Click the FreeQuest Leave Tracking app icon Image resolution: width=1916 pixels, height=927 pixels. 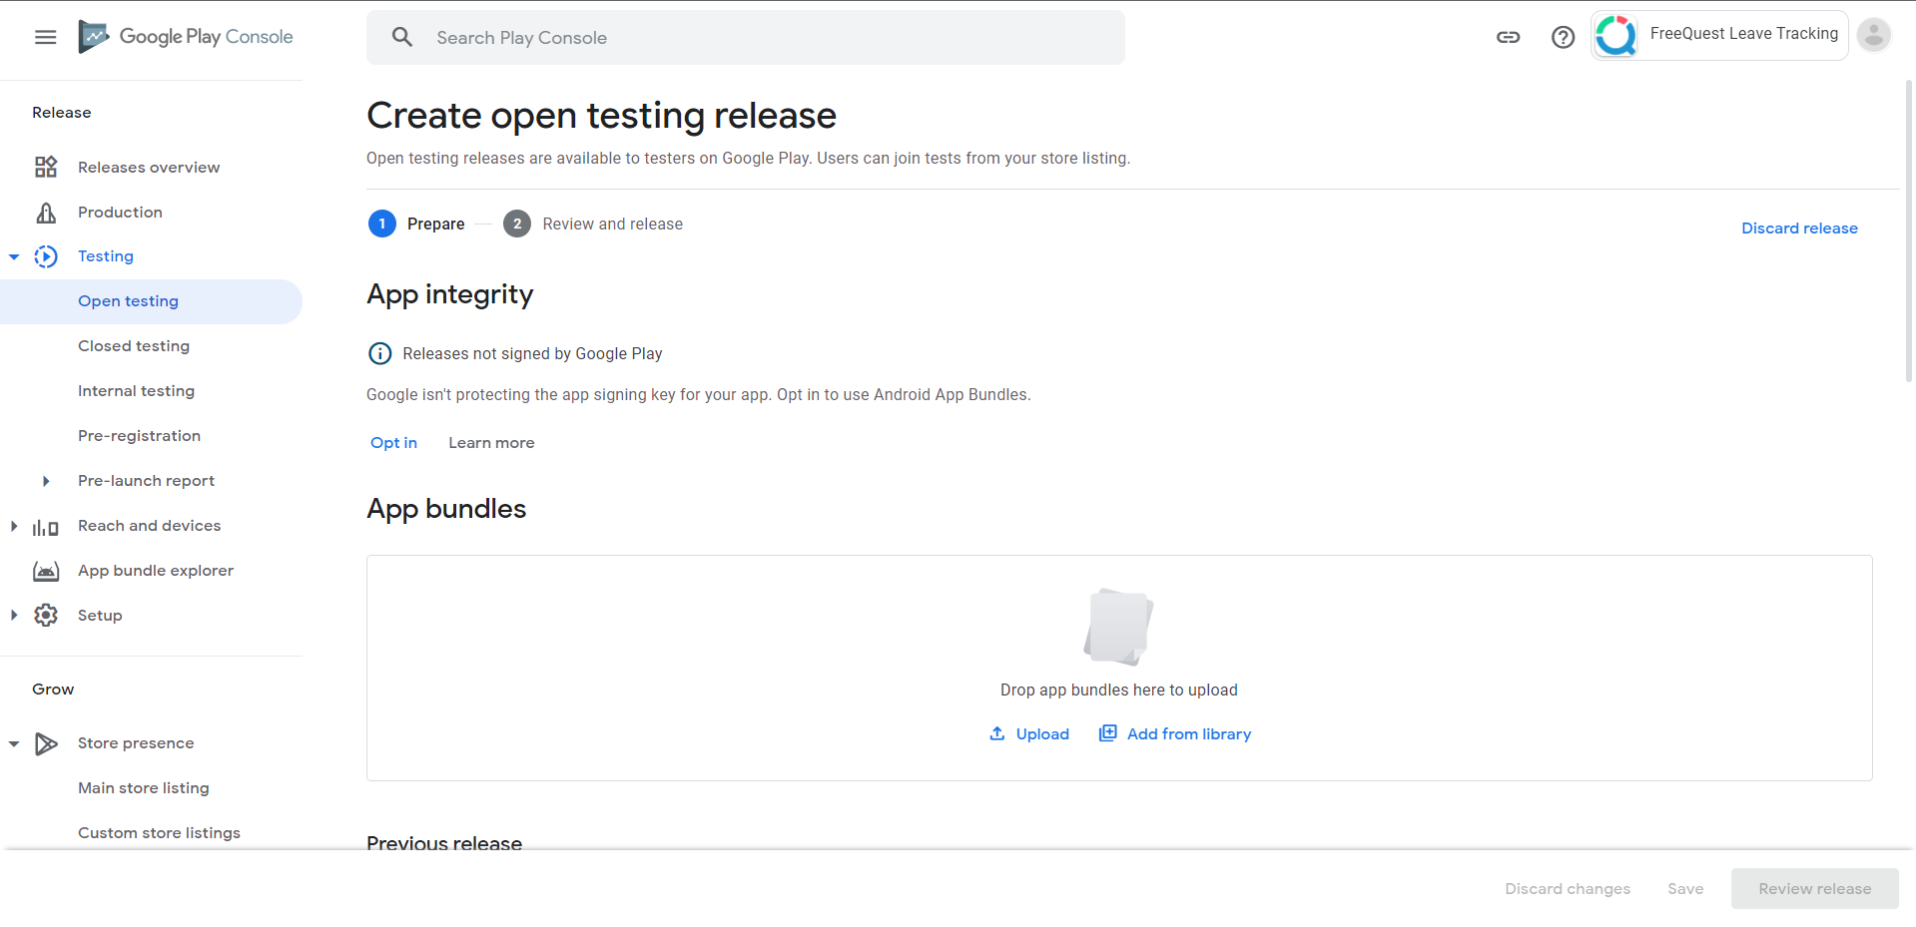1615,34
